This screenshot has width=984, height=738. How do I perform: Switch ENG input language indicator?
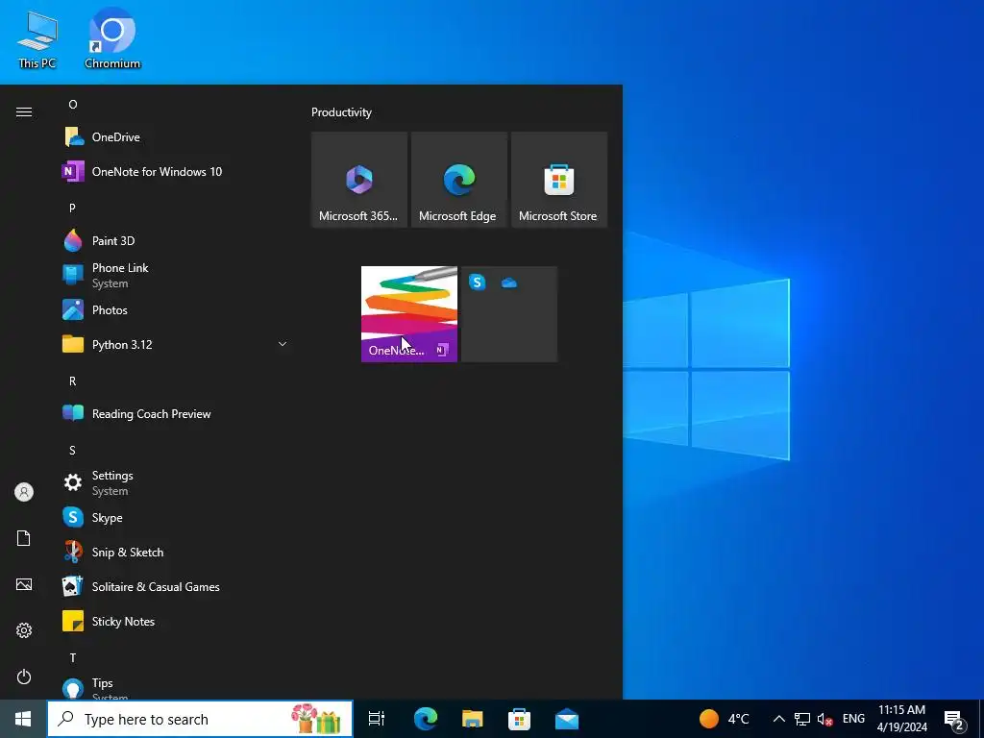click(853, 719)
